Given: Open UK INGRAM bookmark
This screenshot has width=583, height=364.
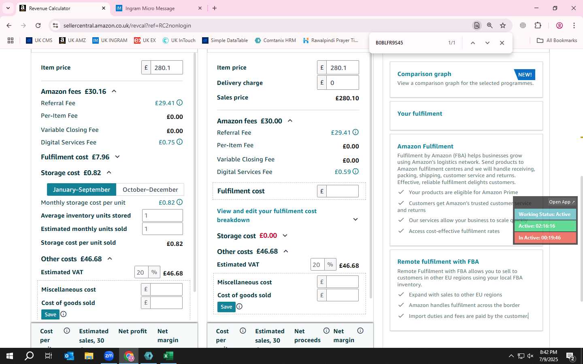Looking at the screenshot, I should (110, 40).
